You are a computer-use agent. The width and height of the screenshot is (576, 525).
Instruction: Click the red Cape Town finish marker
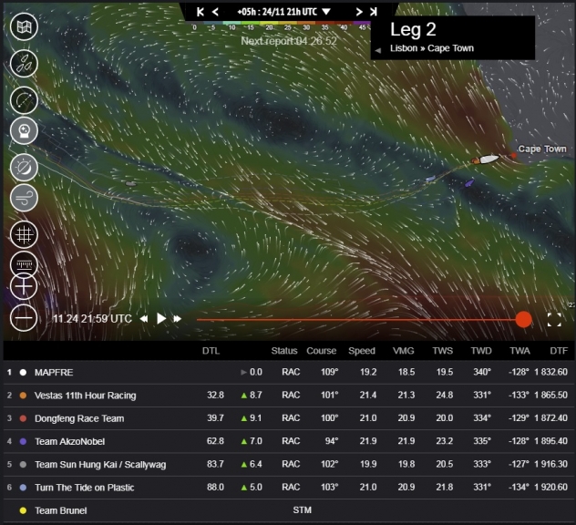(513, 156)
